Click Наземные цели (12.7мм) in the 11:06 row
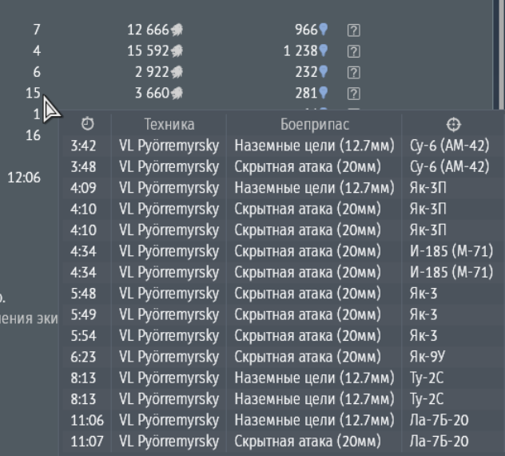Image resolution: width=505 pixels, height=456 pixels. tap(314, 420)
